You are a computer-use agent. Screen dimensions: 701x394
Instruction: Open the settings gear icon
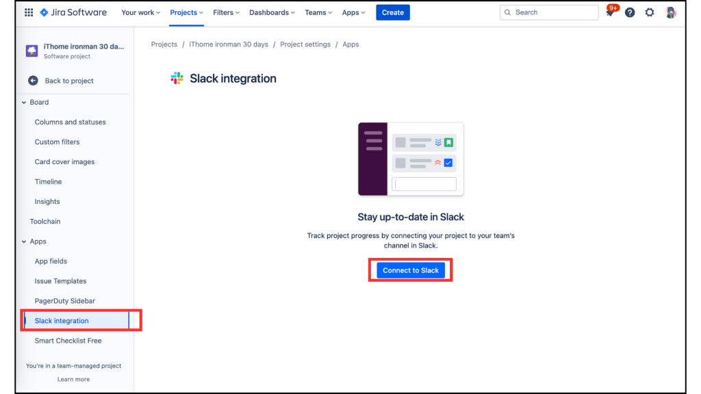point(650,12)
